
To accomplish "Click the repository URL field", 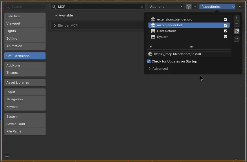I will [x=189, y=54].
